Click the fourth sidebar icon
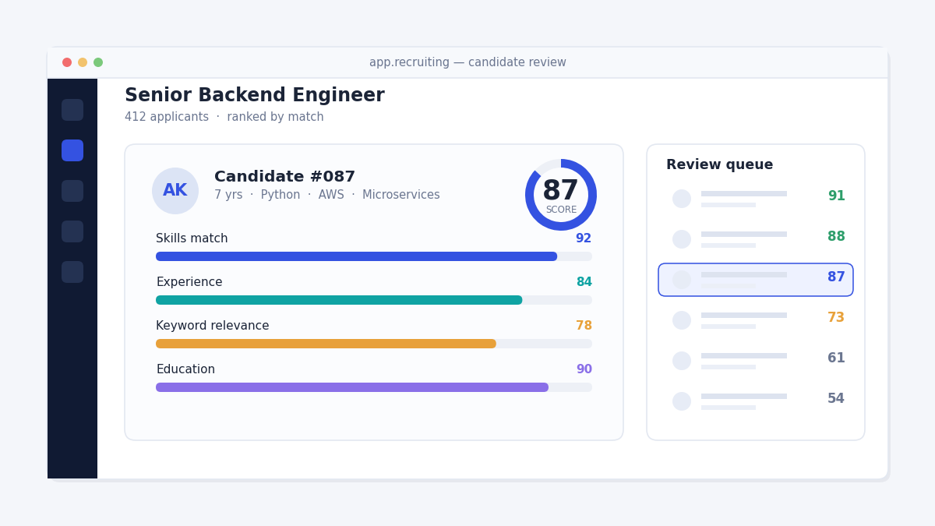The height and width of the screenshot is (526, 935). tap(72, 231)
